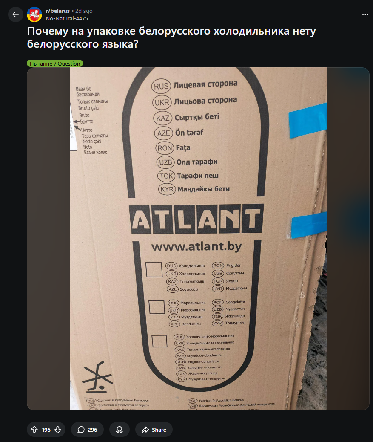Click the www.atlant.by text in the photo
Image resolution: width=373 pixels, height=442 pixels.
pyautogui.click(x=196, y=246)
